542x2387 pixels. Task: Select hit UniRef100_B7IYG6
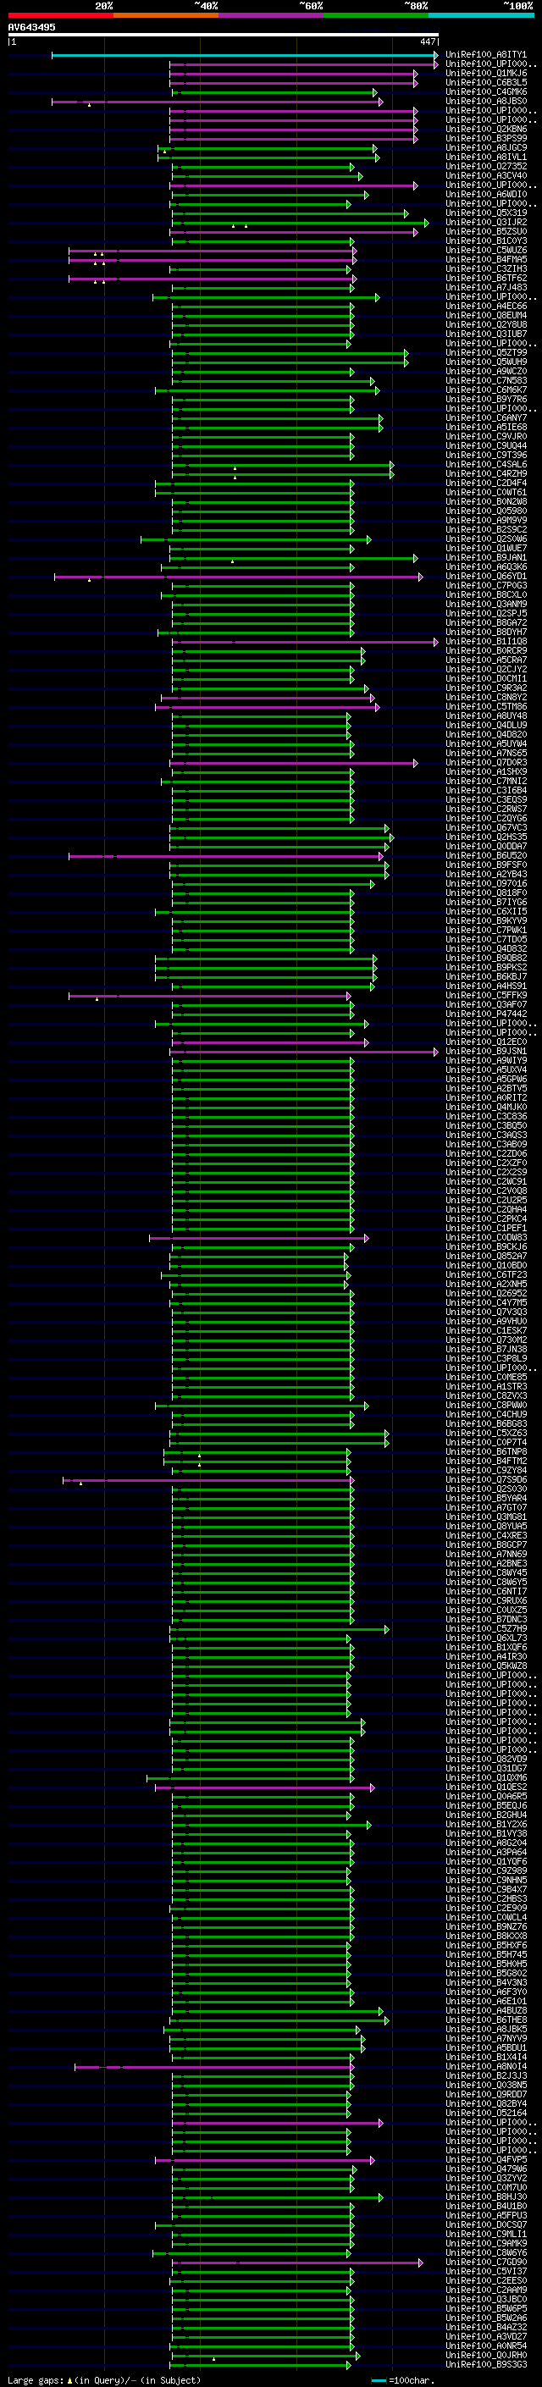point(486,903)
